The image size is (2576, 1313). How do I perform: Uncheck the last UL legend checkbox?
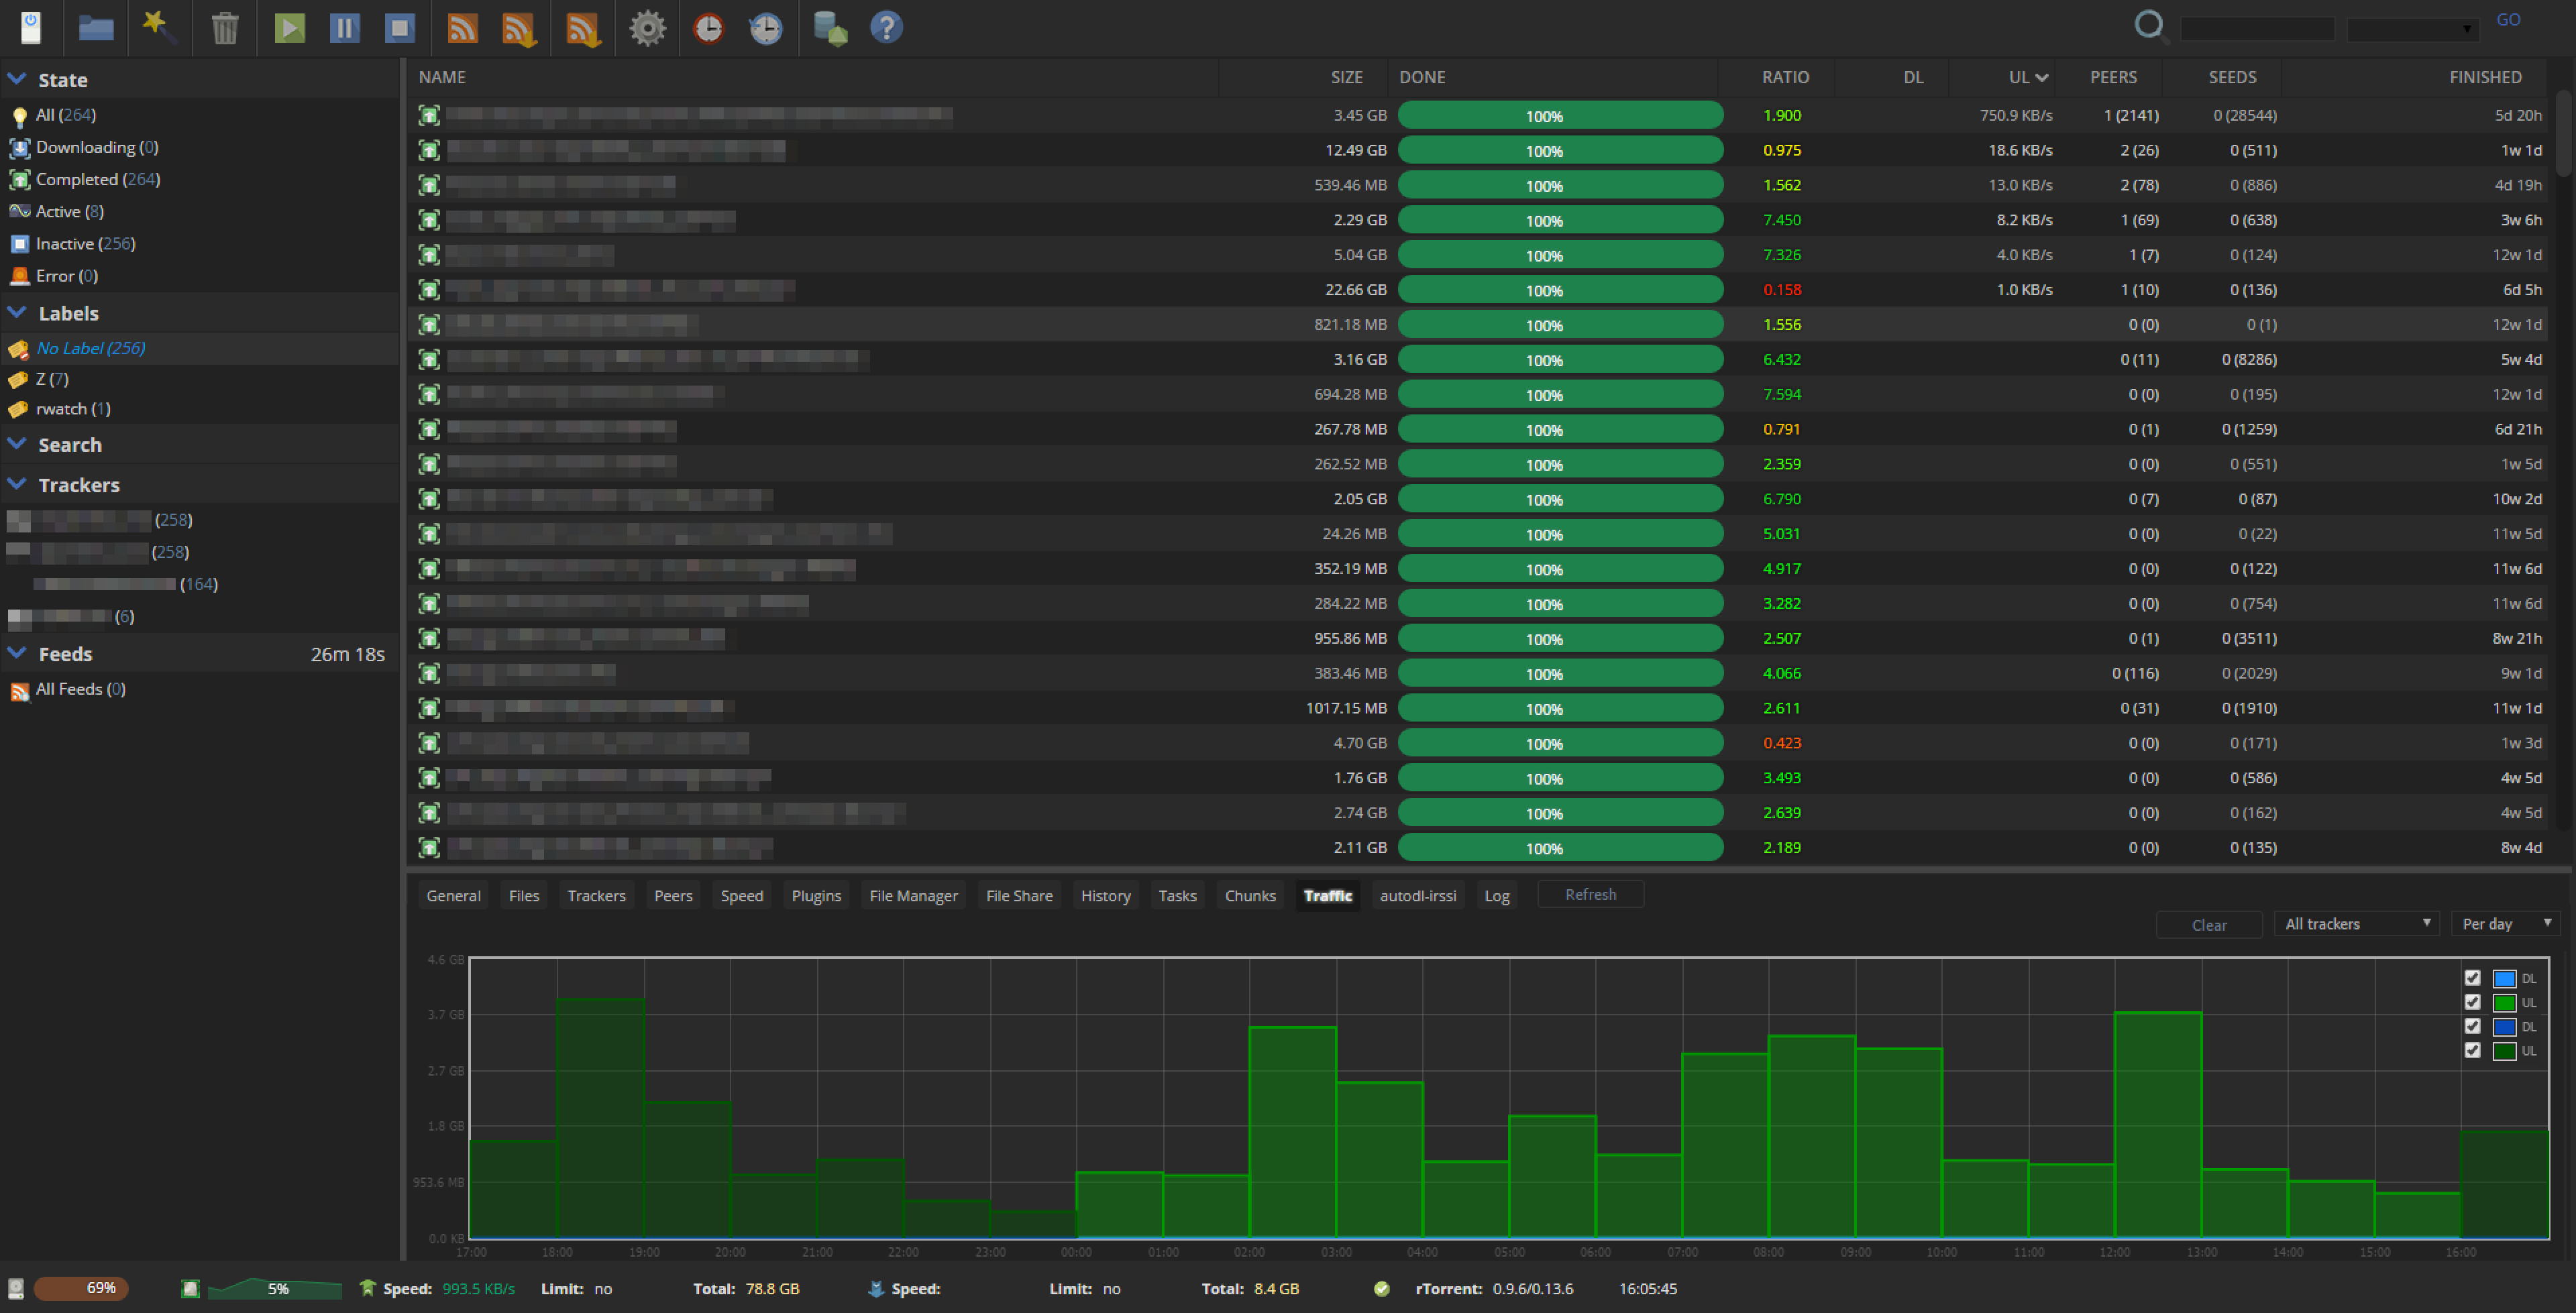[2473, 1050]
